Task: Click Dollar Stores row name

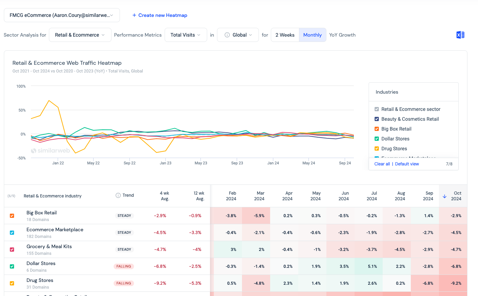Action: coord(41,264)
